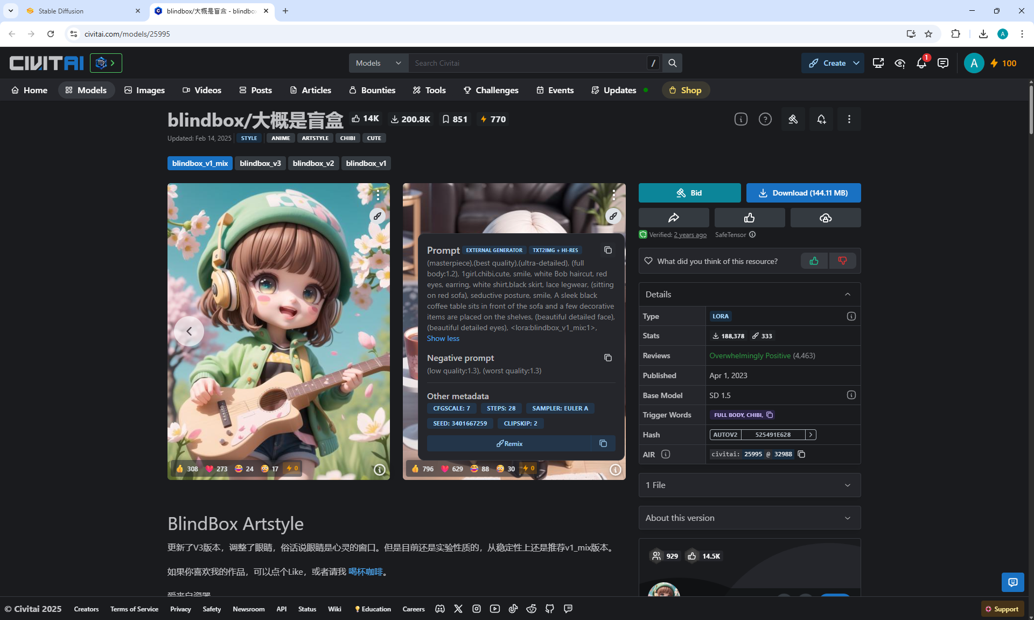Copy the negative prompt text
The height and width of the screenshot is (620, 1034).
pyautogui.click(x=607, y=358)
